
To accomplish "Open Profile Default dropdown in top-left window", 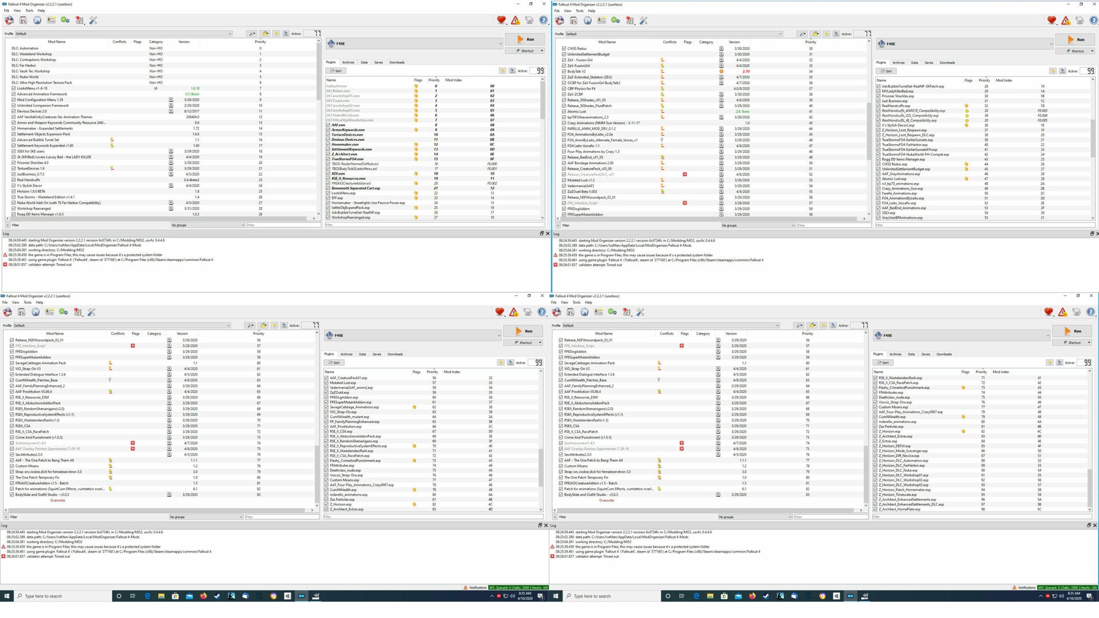I will pos(123,34).
